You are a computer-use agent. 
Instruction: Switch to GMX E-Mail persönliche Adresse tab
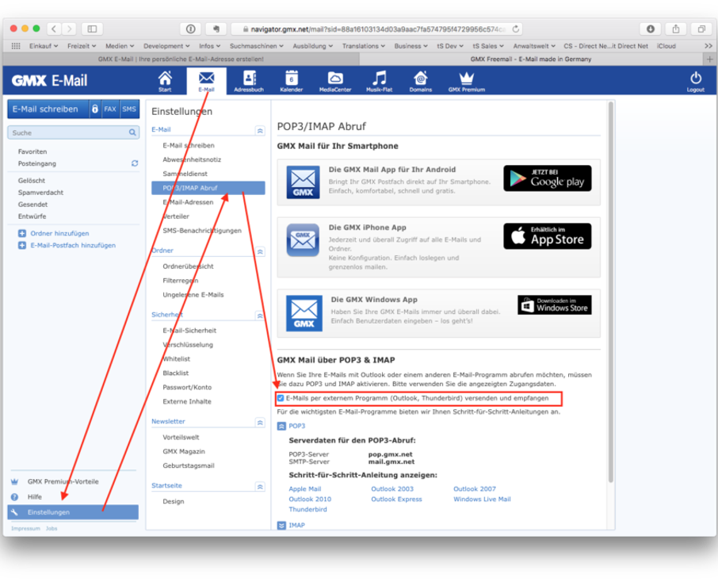[181, 59]
